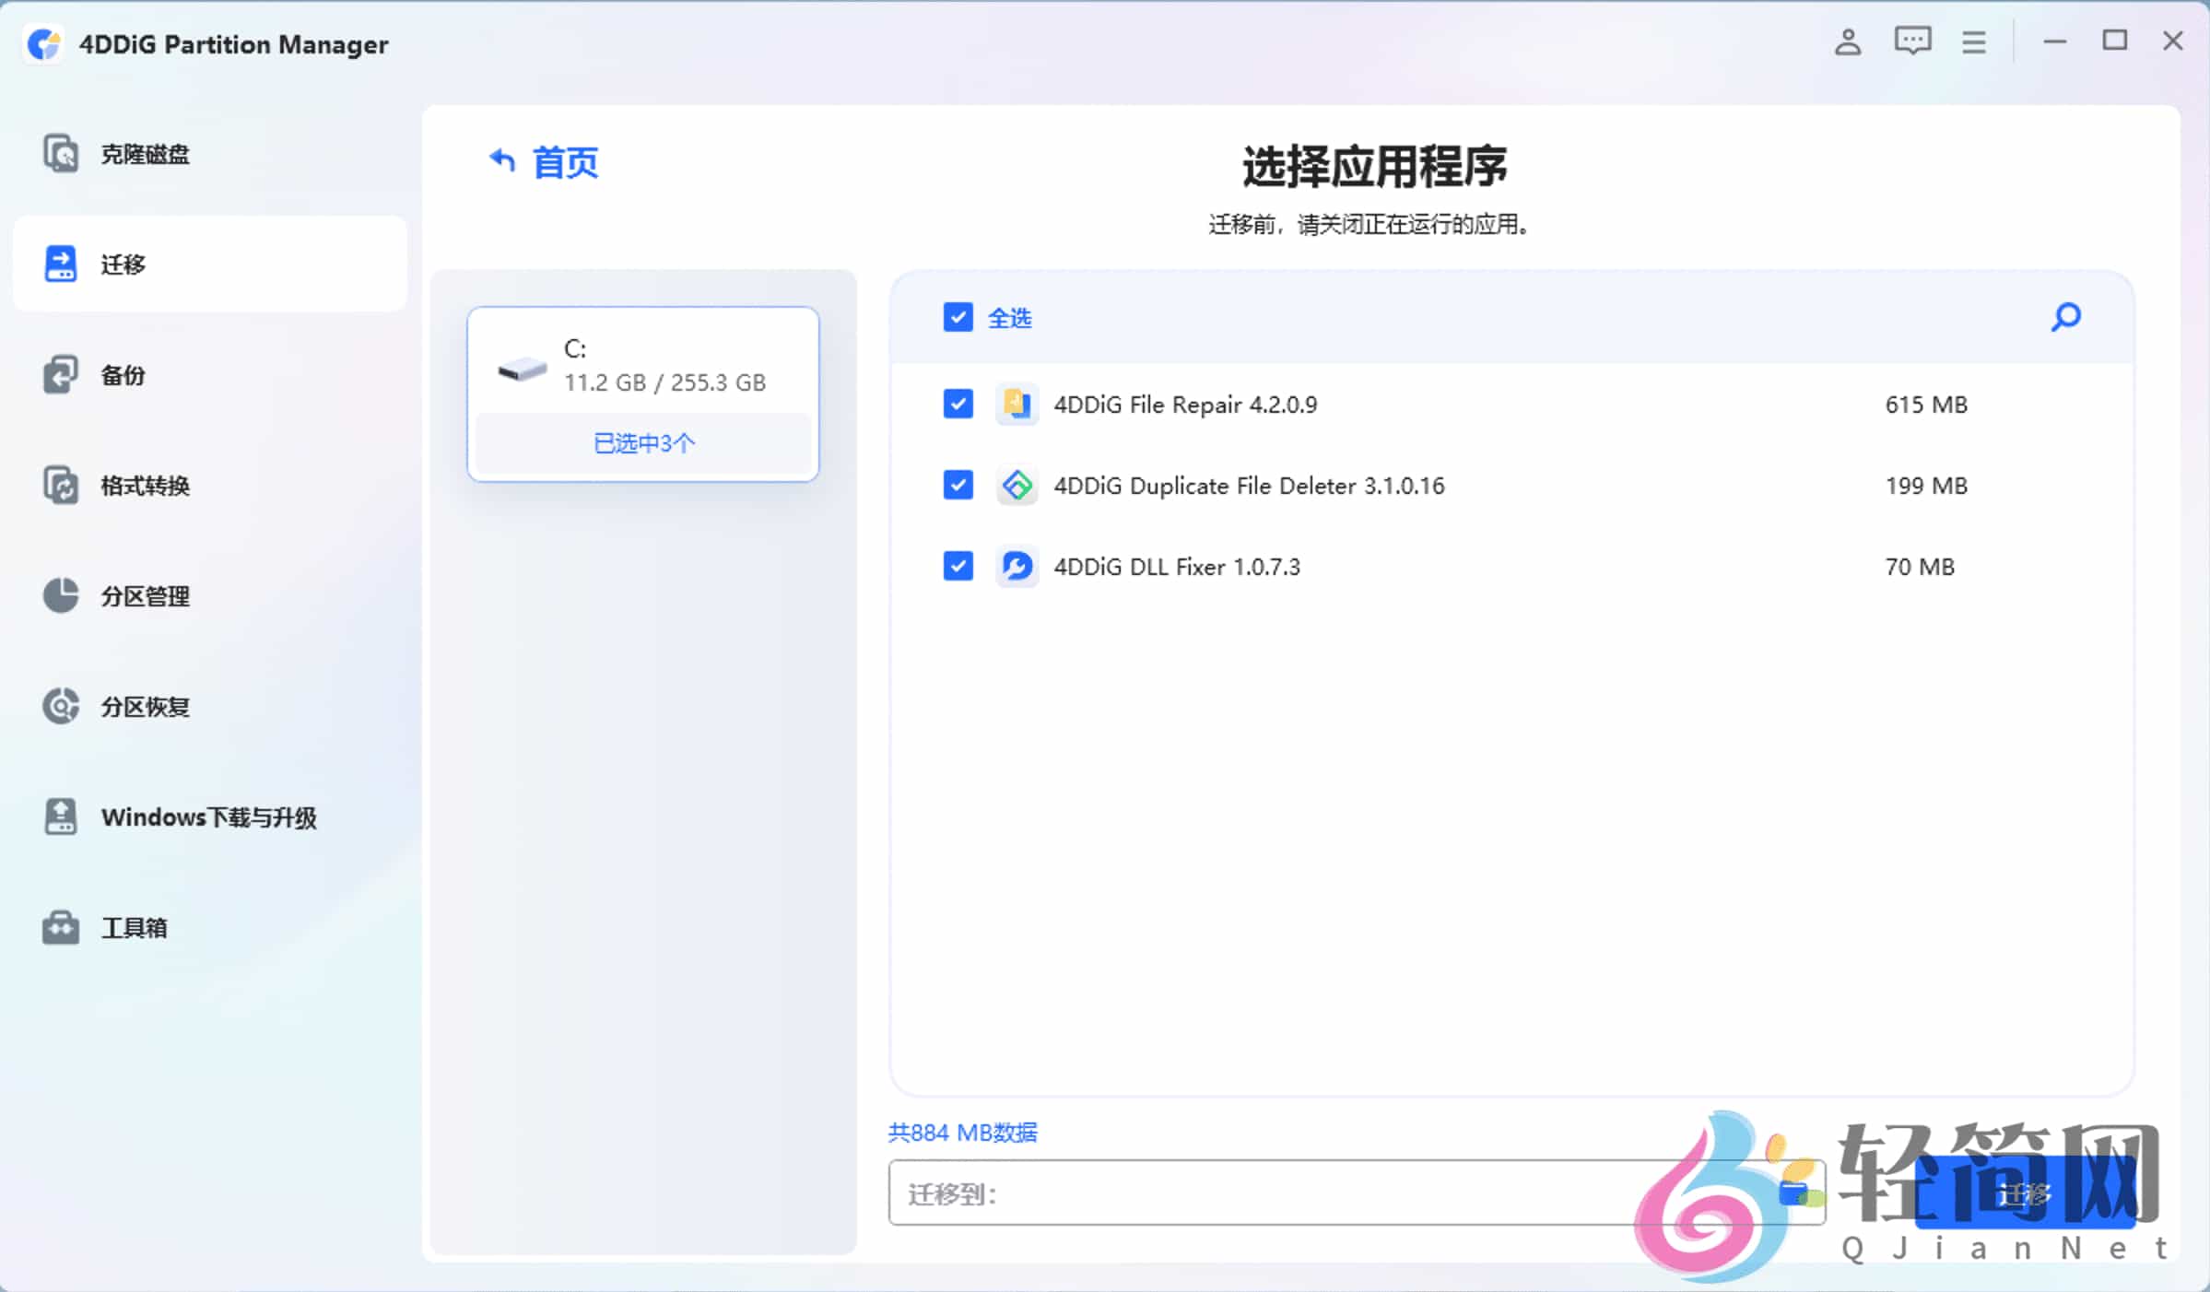2210x1292 pixels.
Task: Deselect 4DDiG DLL Fixer 1.0.7.3
Action: click(958, 567)
